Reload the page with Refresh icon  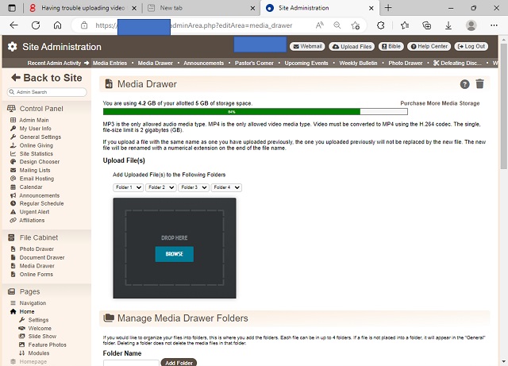tap(36, 25)
